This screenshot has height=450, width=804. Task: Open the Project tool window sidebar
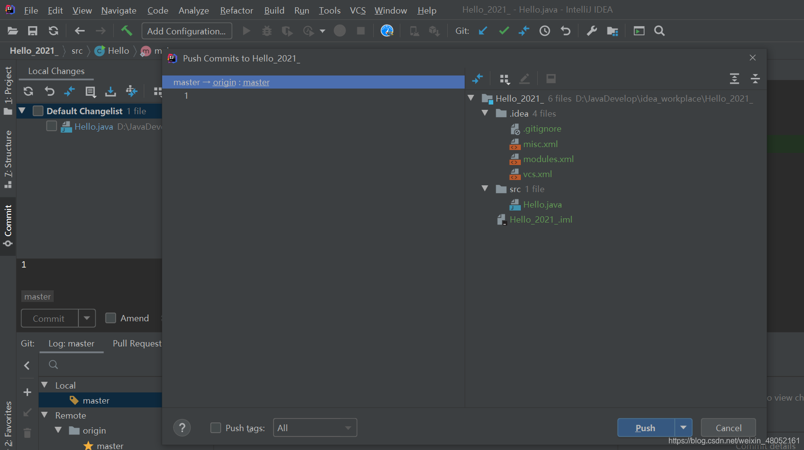(8, 90)
